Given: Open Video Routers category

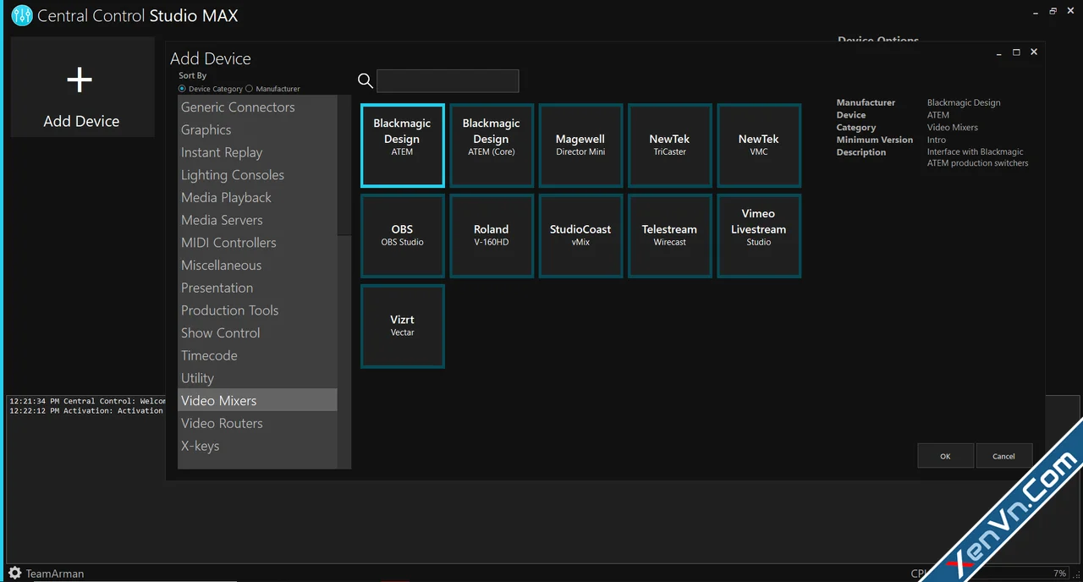Looking at the screenshot, I should point(257,424).
